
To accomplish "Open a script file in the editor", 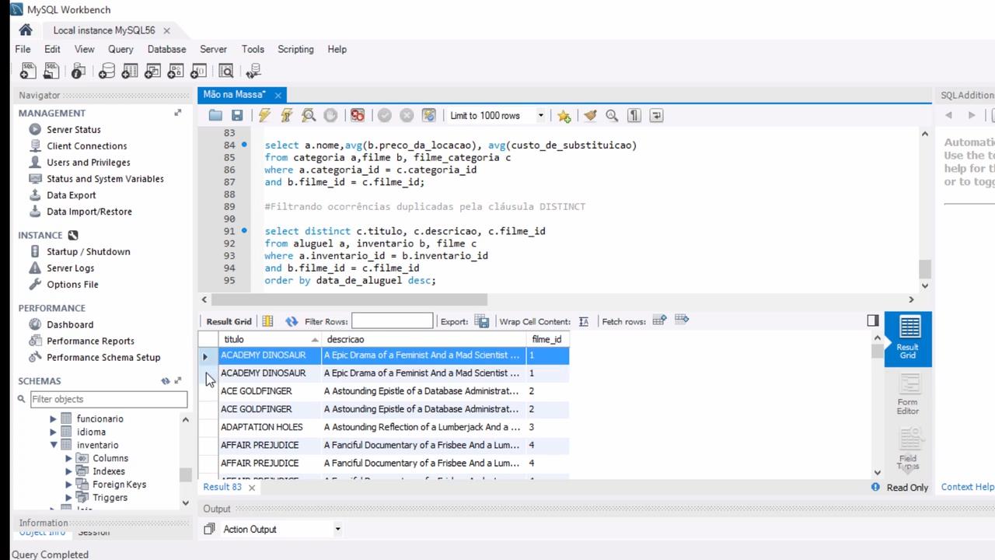I will tap(215, 115).
